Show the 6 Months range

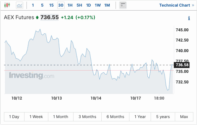[115, 117]
